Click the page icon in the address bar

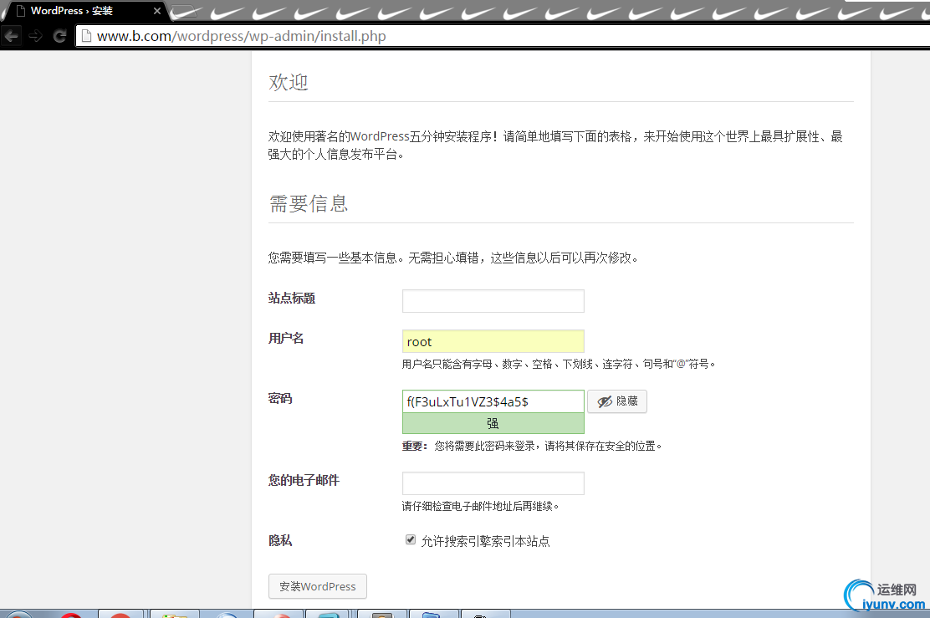pyautogui.click(x=87, y=36)
